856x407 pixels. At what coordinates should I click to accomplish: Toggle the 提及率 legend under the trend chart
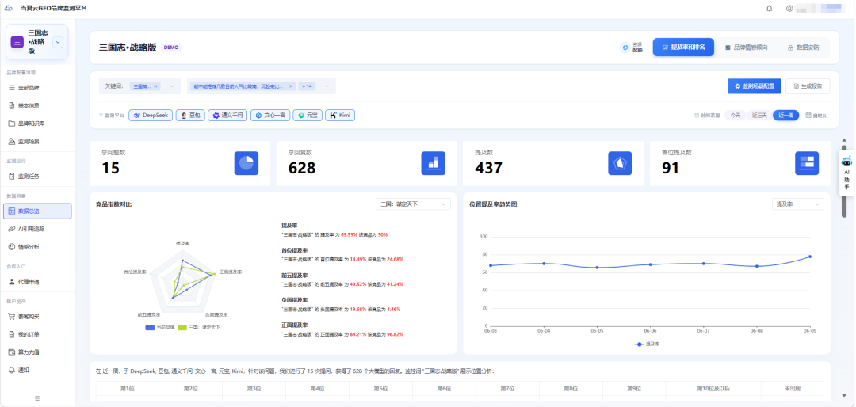click(648, 344)
